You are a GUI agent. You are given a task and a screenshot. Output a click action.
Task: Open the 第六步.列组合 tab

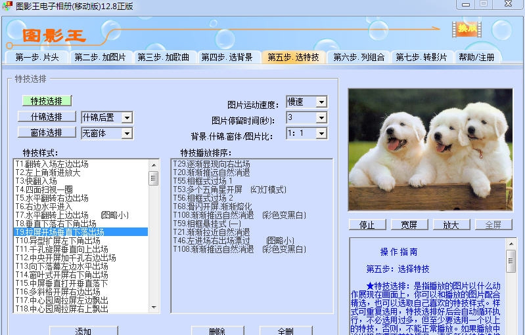click(357, 57)
